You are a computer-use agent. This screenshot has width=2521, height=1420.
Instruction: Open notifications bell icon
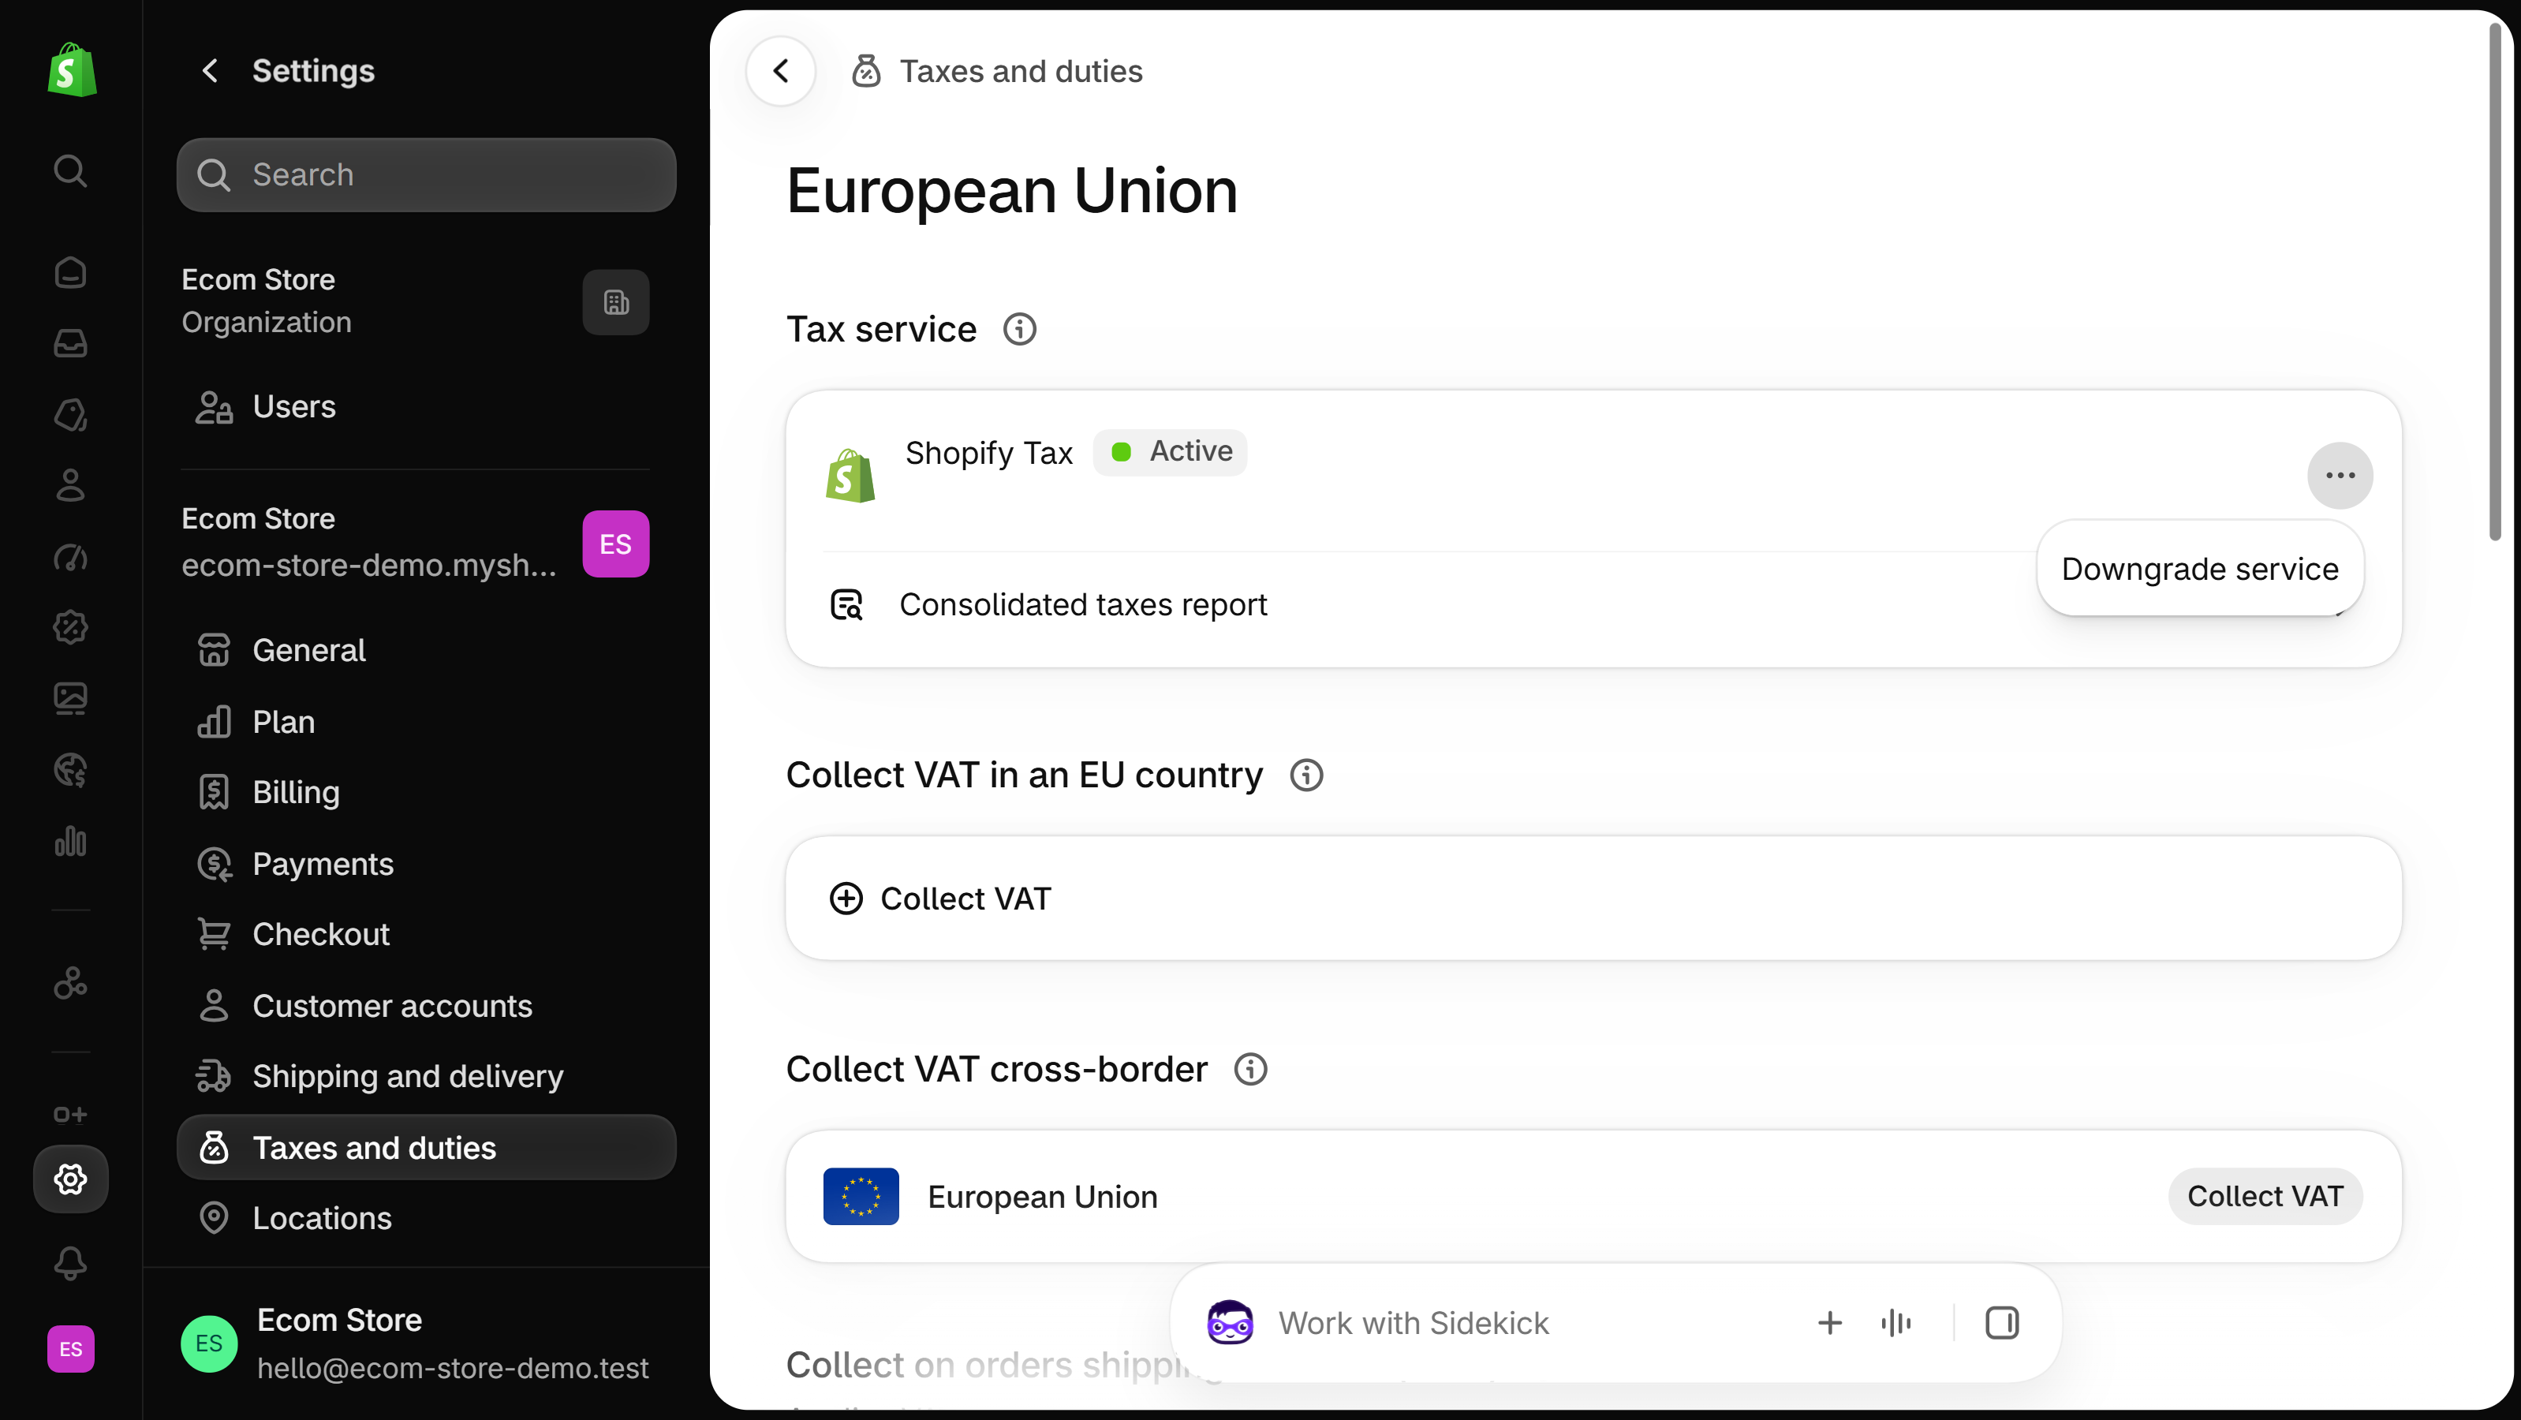point(70,1264)
